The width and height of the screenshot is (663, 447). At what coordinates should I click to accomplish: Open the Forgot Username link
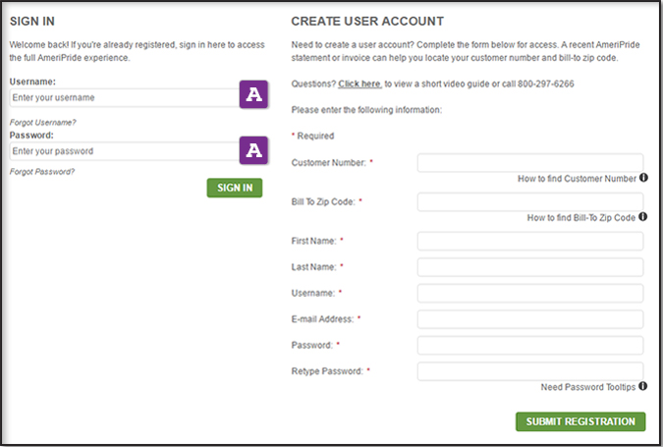click(43, 122)
